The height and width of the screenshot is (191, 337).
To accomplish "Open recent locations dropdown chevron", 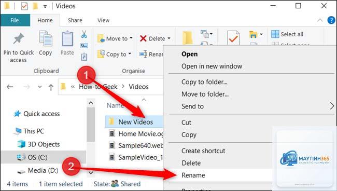I will pos(40,87).
